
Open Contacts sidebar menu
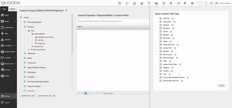(8, 70)
